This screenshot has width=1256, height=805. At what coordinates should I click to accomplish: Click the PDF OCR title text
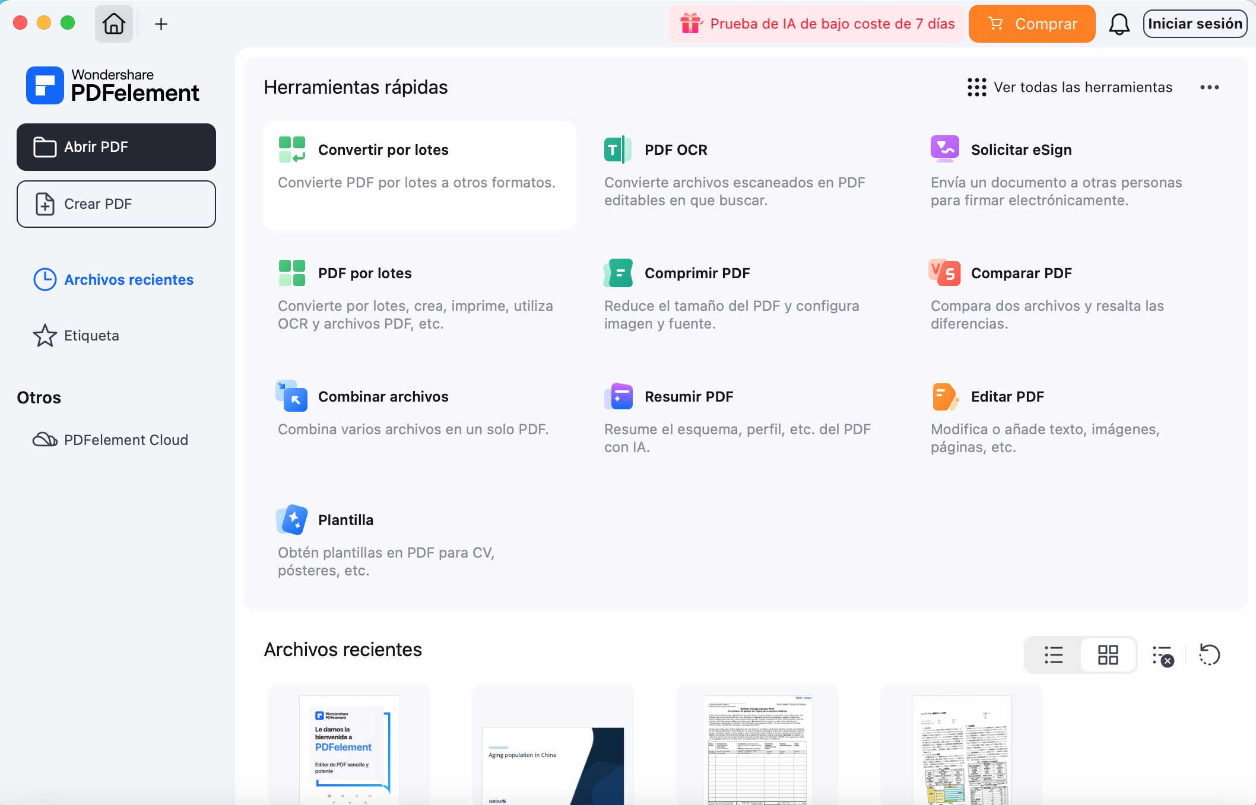(676, 149)
